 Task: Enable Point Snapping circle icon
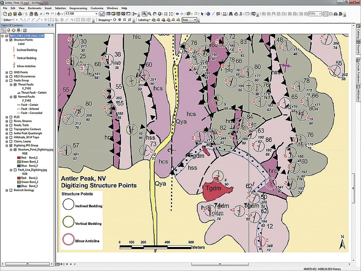point(115,20)
